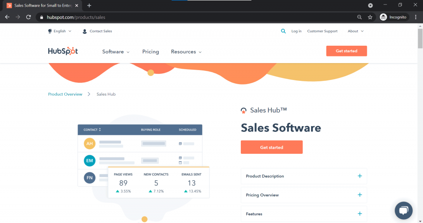Open the Chrome three-dot menu
Viewport: 423px width, 223px height.
[x=416, y=17]
